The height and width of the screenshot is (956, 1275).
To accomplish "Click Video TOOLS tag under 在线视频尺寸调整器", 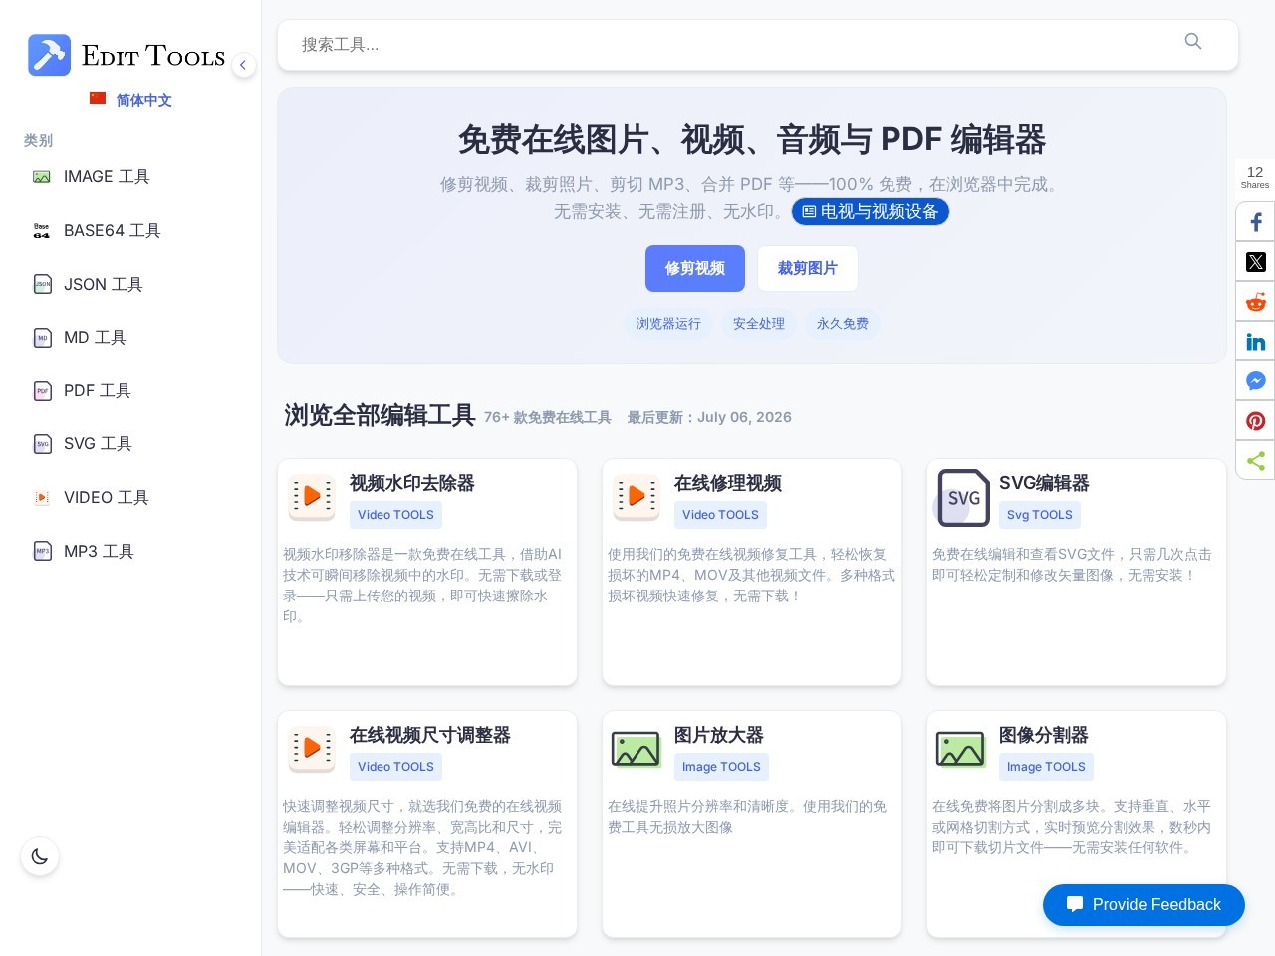I will (x=395, y=767).
